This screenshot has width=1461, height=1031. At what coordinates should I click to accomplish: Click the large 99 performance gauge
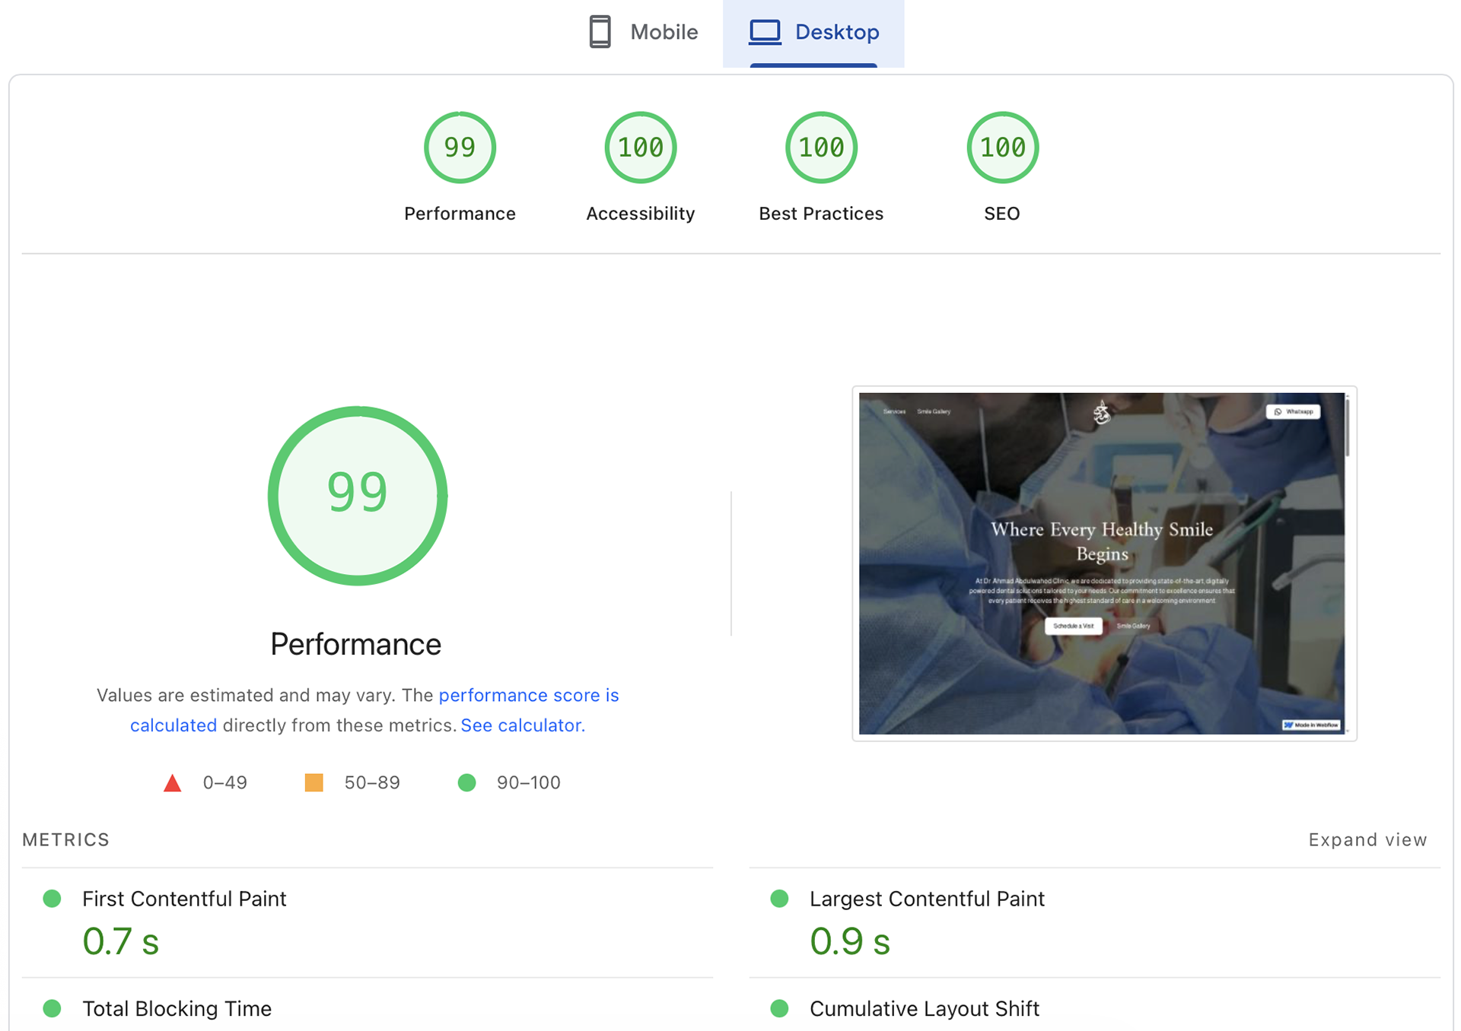pos(357,495)
